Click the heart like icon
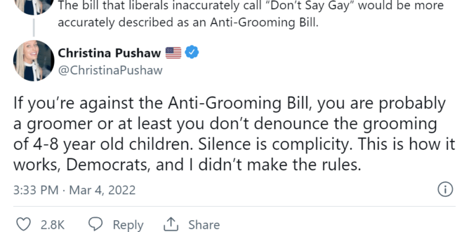This screenshot has width=464, height=232. pos(23,225)
